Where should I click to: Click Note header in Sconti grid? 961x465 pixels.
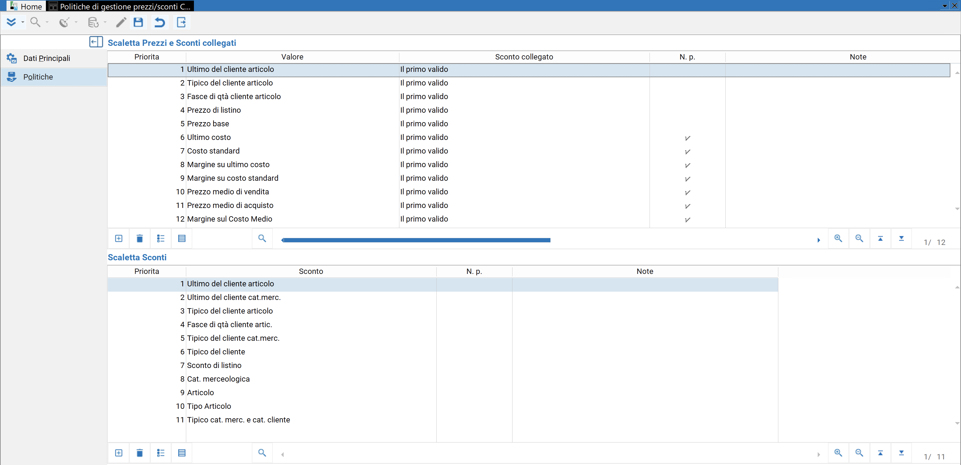point(645,271)
